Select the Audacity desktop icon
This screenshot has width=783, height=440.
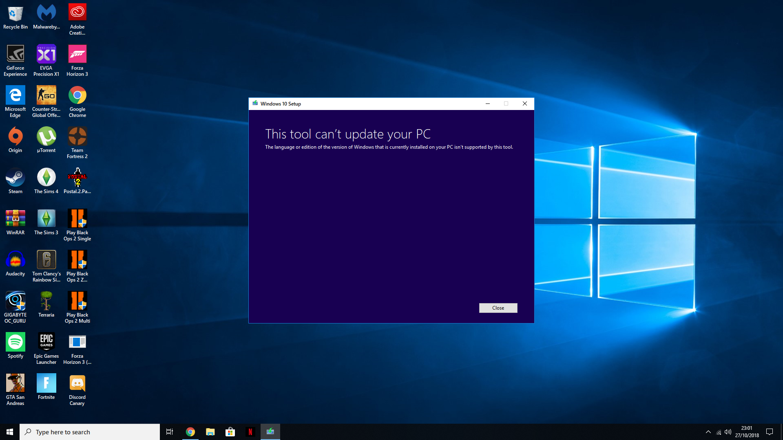click(x=15, y=264)
